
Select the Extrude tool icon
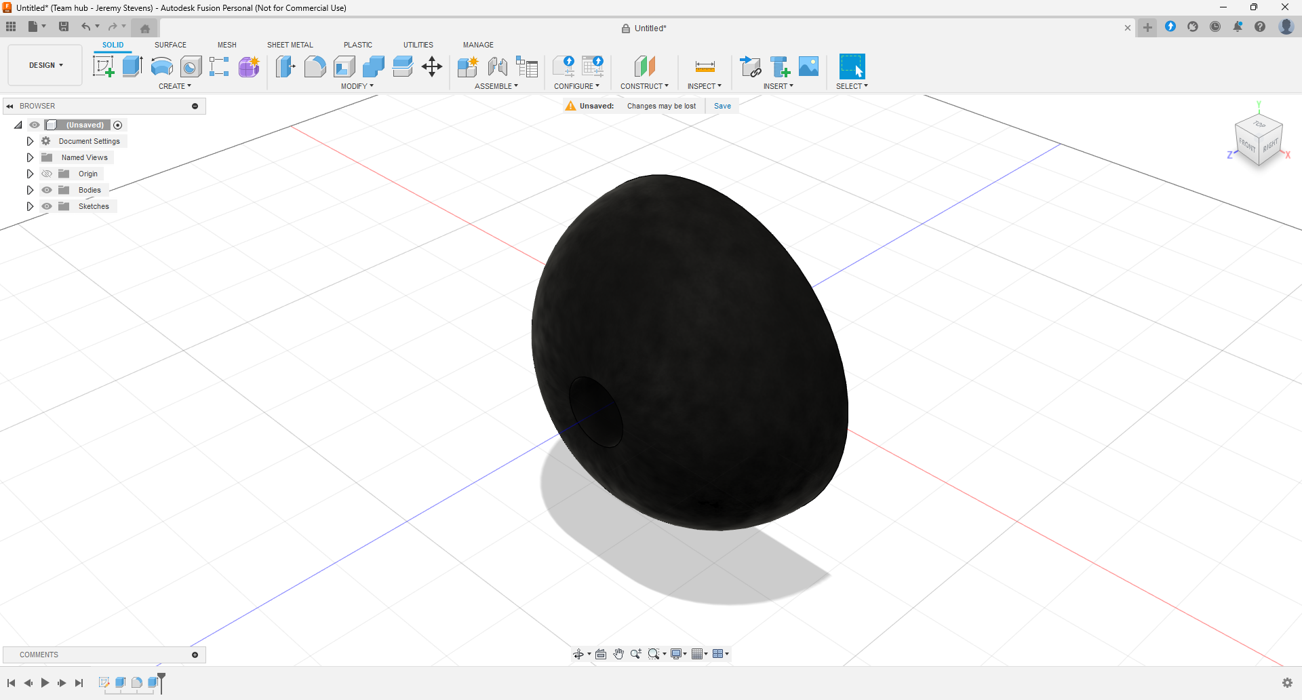[132, 66]
